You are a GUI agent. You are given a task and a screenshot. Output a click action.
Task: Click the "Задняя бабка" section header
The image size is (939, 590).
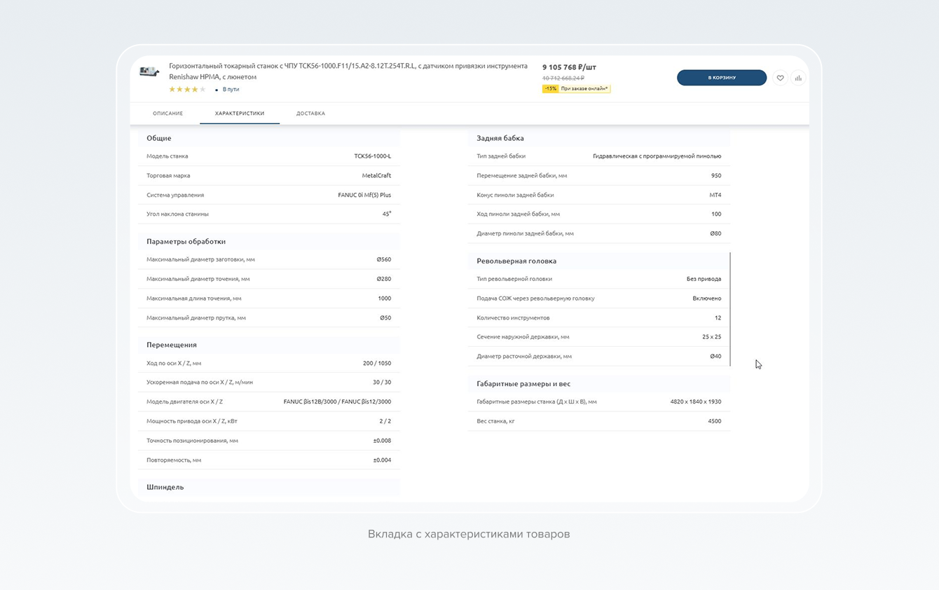click(500, 138)
